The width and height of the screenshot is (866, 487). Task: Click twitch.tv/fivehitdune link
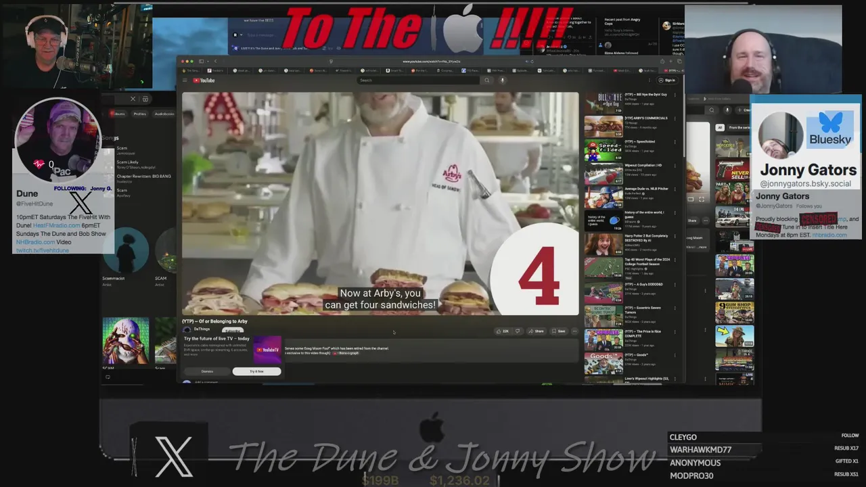click(x=43, y=250)
